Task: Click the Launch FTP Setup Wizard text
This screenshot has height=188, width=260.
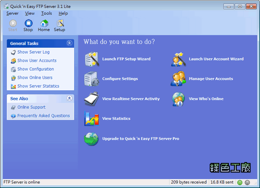Action: (x=127, y=59)
